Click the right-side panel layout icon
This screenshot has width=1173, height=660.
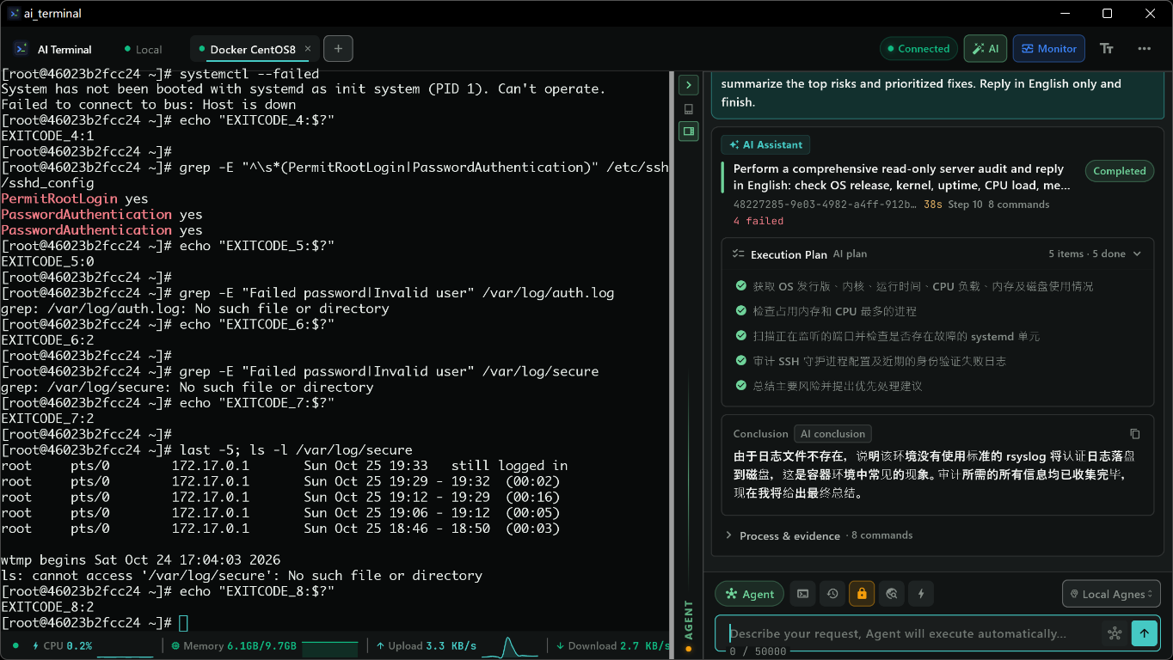(688, 131)
